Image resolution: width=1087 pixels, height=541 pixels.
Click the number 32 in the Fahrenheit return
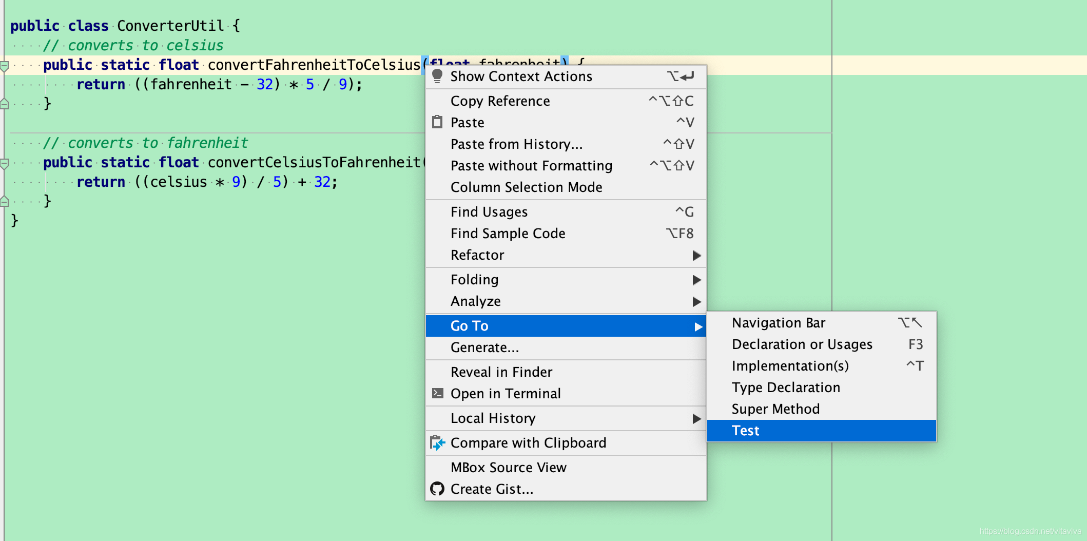(x=265, y=84)
